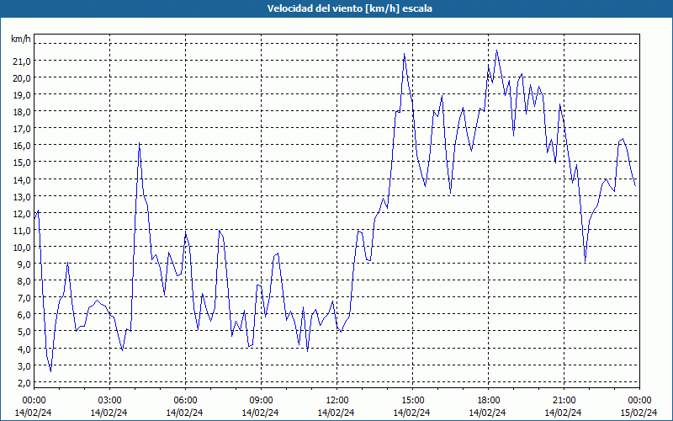Pick the '11,0' y-axis tick label
Viewport: 673px width, 421px height.
[x=22, y=230]
